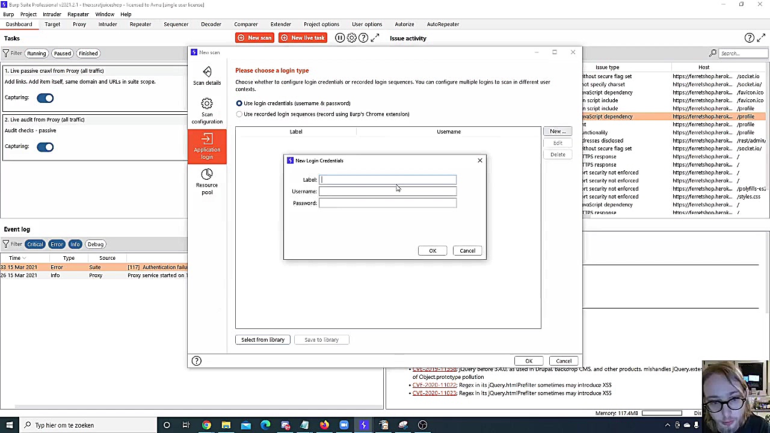Screen dimensions: 770x433
Task: Click Cancel at bottom of New scan dialog
Action: (564, 361)
